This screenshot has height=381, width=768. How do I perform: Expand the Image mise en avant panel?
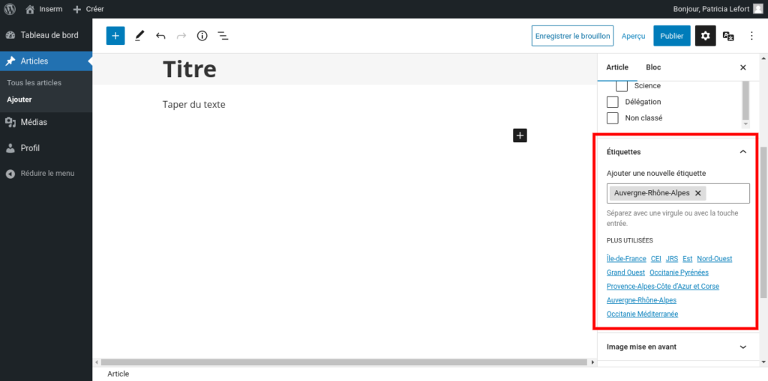click(x=742, y=347)
